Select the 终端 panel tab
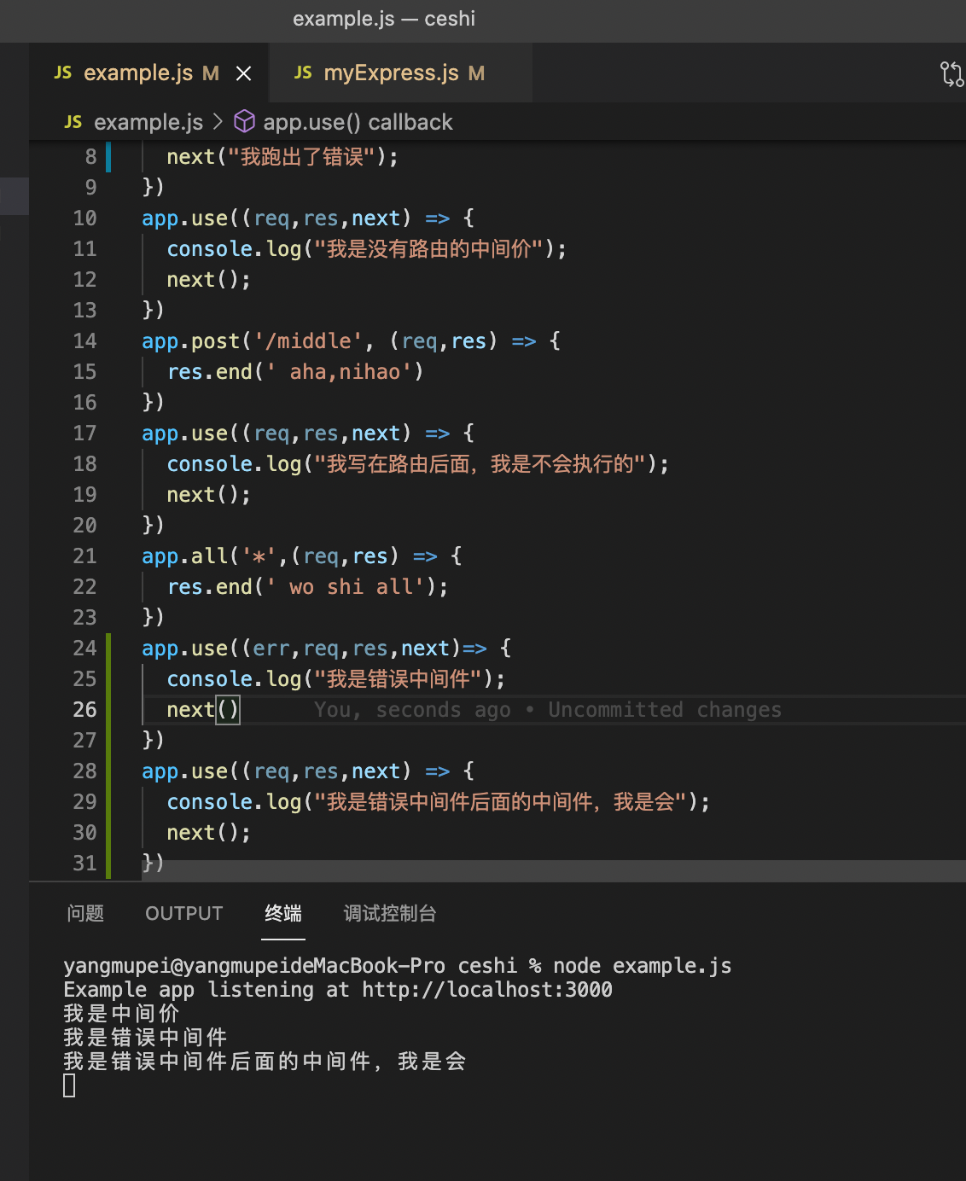Screen dimensions: 966x1181 pos(283,913)
